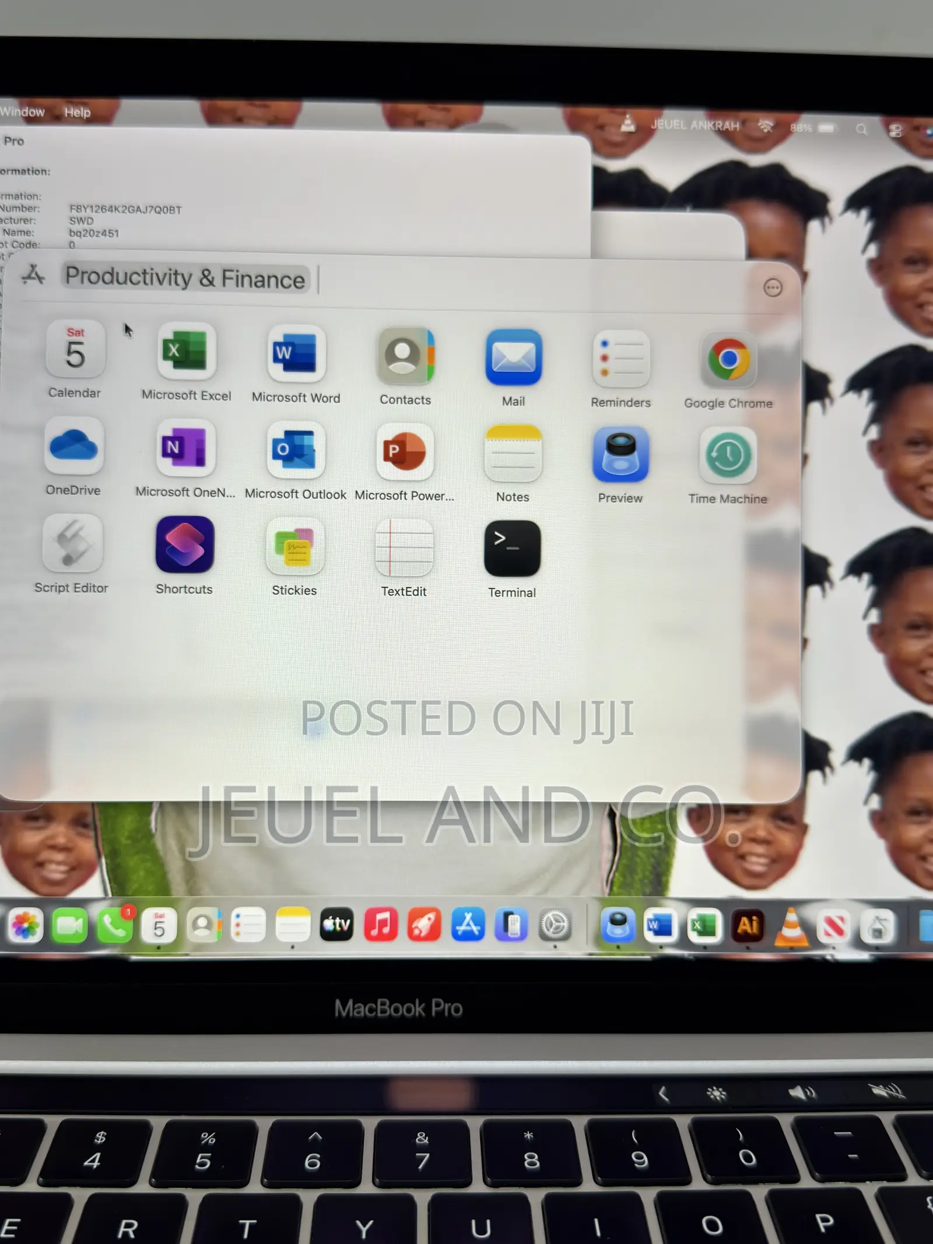Open the JEUEL ANKRAH user menu
Image resolution: width=933 pixels, height=1244 pixels.
(695, 125)
